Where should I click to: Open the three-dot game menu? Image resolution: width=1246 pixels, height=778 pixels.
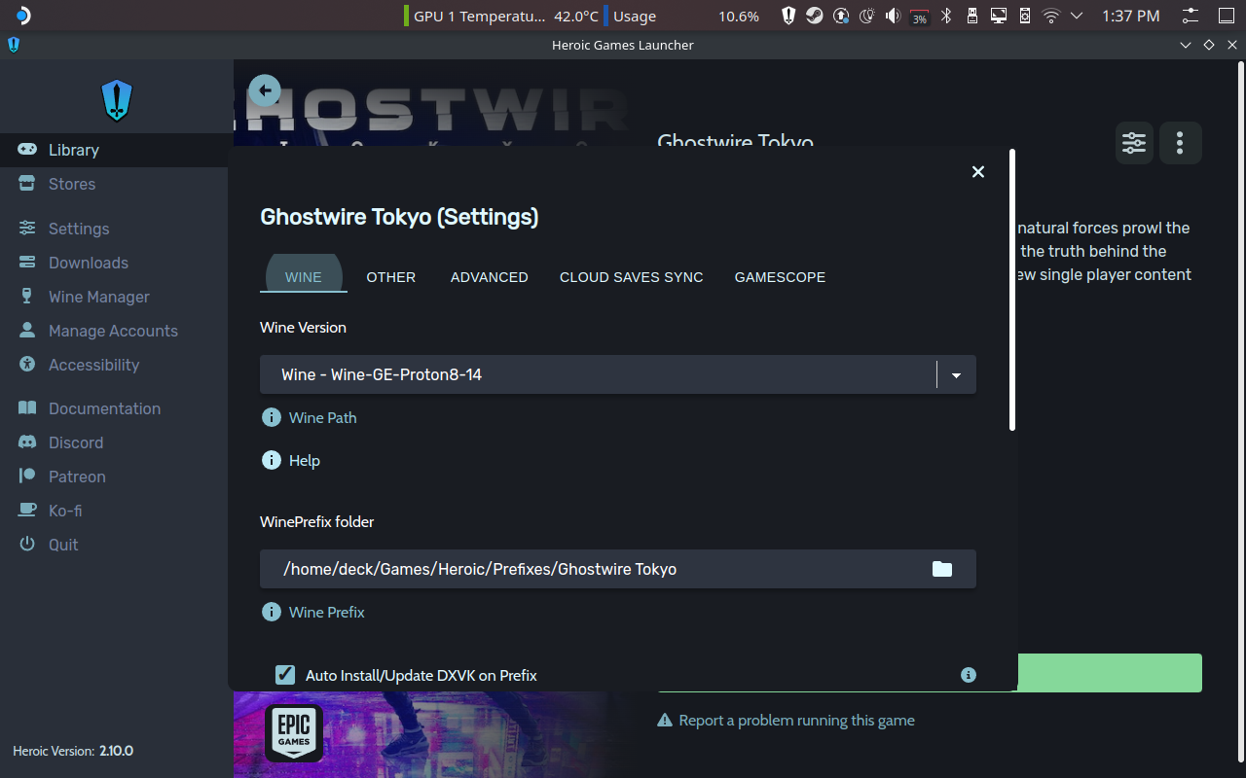[x=1180, y=143]
